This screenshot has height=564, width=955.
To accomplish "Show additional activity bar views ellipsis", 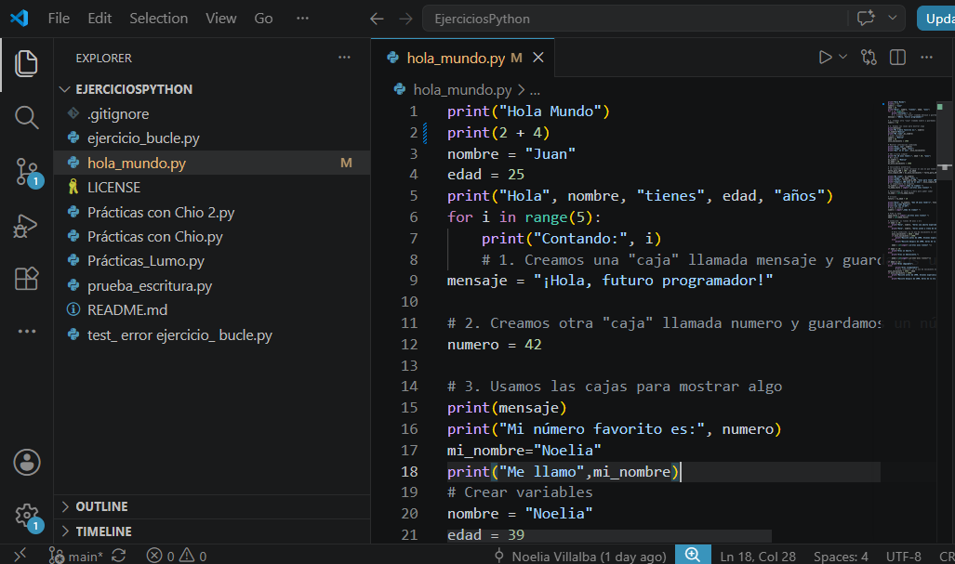I will 27,332.
